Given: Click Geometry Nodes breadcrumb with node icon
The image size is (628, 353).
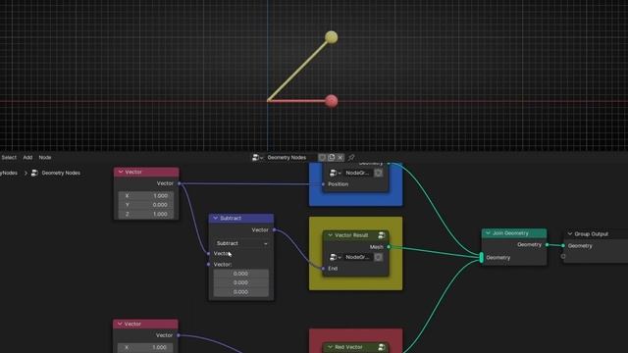Looking at the screenshot, I should click(x=56, y=173).
